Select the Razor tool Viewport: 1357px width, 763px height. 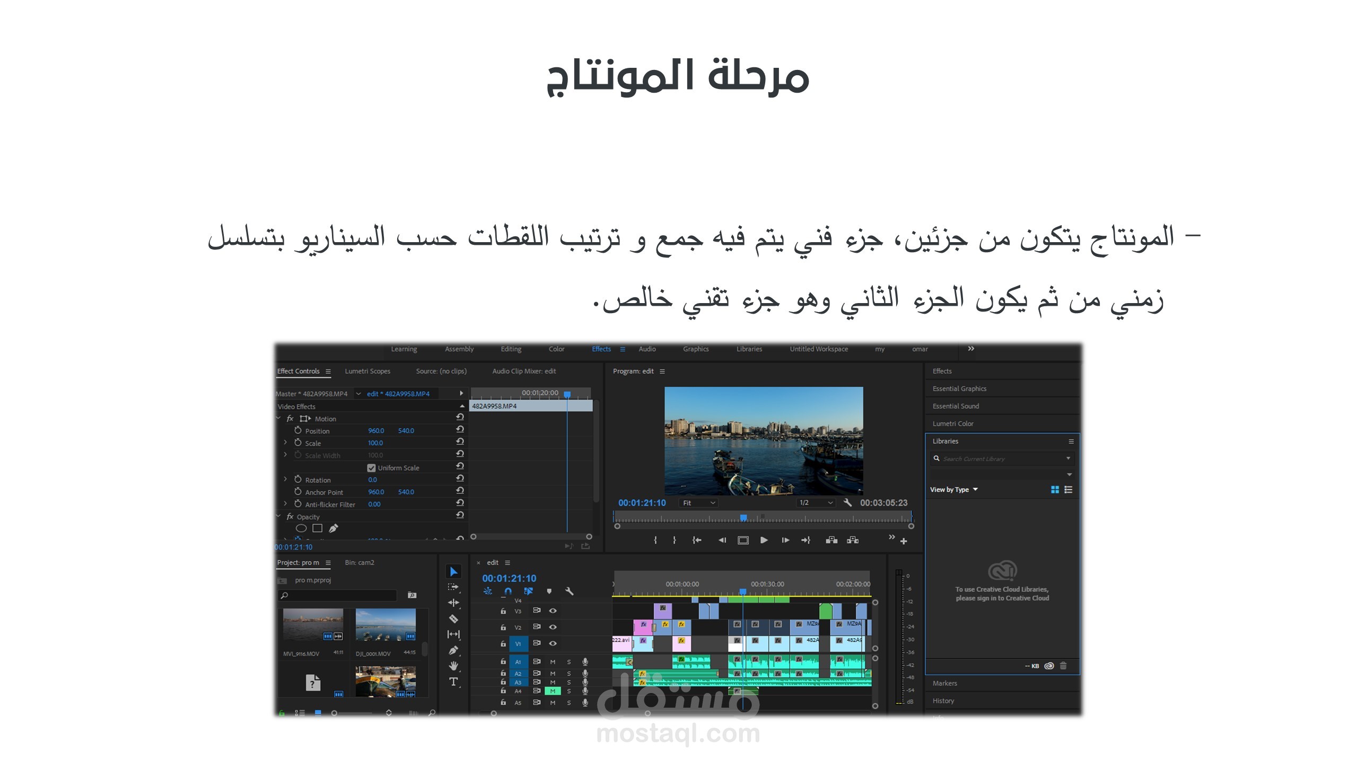coord(453,618)
